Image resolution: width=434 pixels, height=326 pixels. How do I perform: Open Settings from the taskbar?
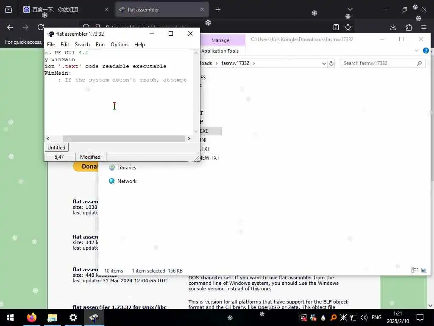73,318
